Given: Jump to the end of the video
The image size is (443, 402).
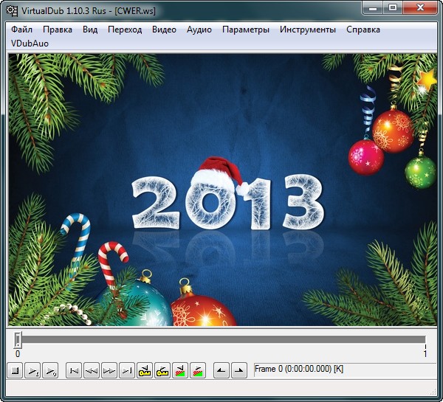Looking at the screenshot, I should pos(127,370).
